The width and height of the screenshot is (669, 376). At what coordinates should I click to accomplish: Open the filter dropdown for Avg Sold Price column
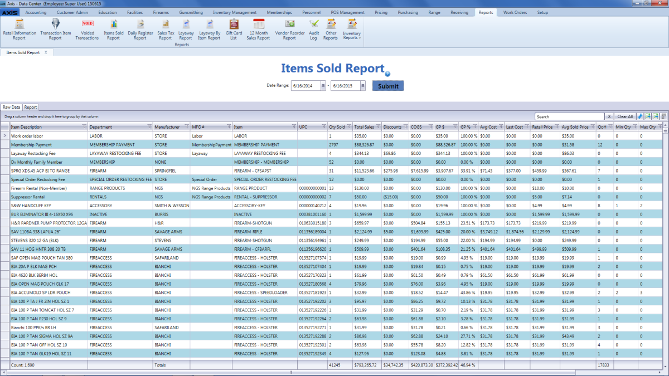coord(592,127)
